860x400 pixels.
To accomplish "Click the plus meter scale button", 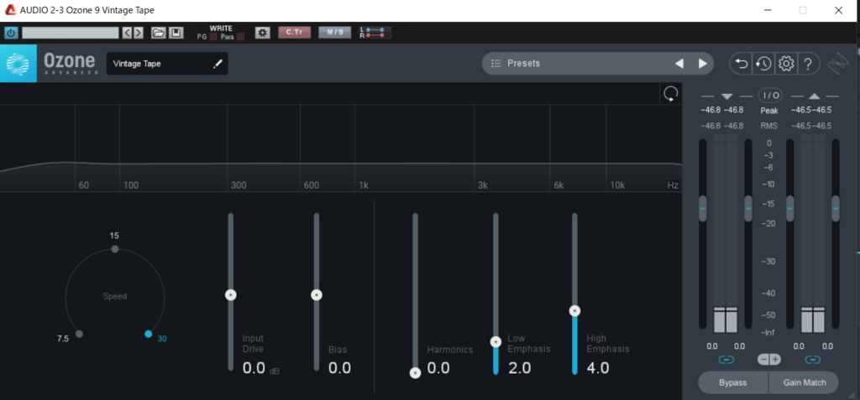I will coord(775,360).
